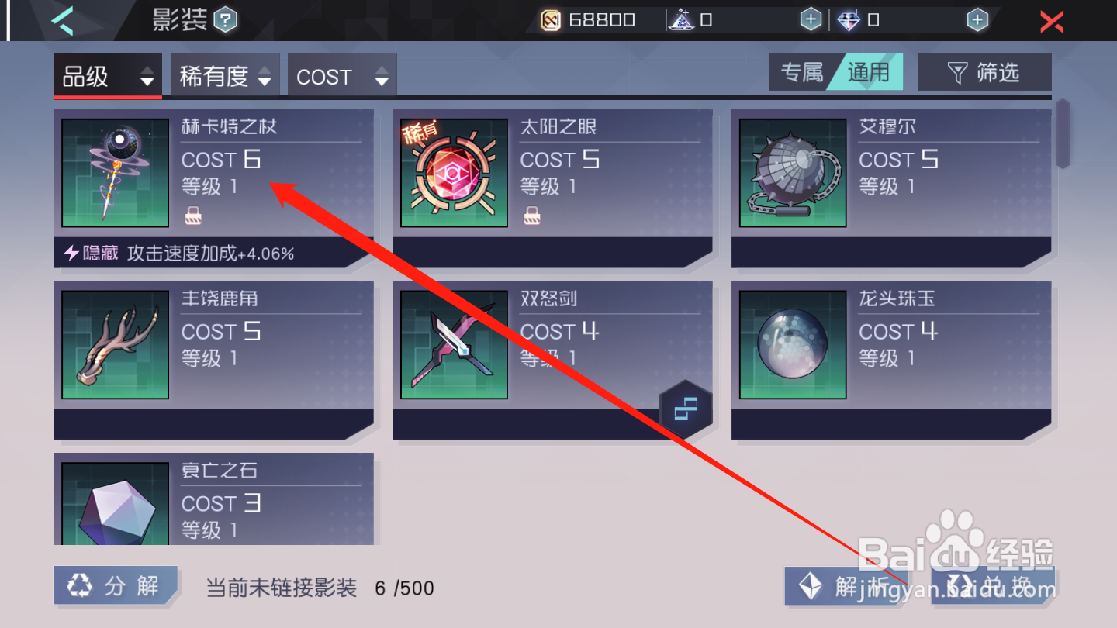
Task: Sort by 稀有度 dropdown
Action: 225,76
